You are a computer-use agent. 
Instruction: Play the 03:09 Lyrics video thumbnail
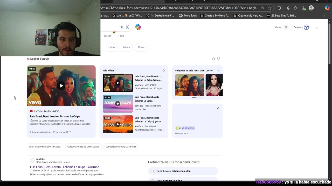click(x=118, y=124)
